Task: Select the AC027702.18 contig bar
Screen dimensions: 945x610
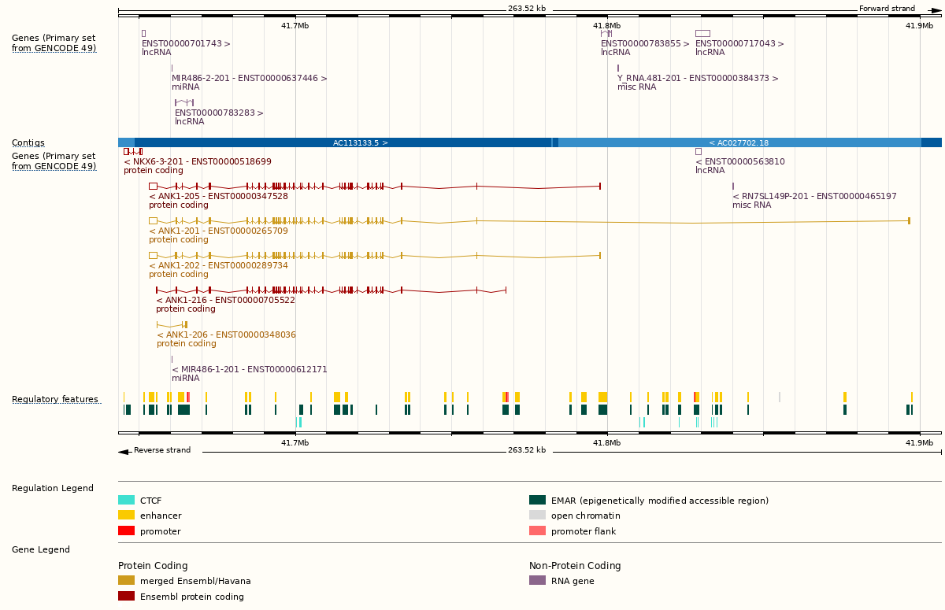Action: tap(739, 142)
